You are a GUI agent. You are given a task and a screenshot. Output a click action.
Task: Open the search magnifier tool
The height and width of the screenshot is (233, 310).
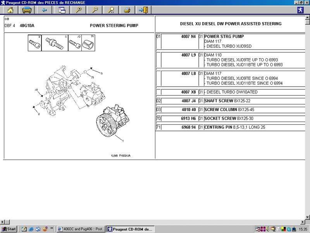[x=112, y=10]
